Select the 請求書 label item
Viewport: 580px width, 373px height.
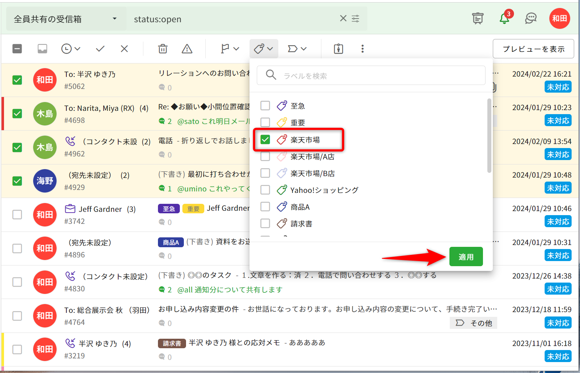(x=301, y=224)
